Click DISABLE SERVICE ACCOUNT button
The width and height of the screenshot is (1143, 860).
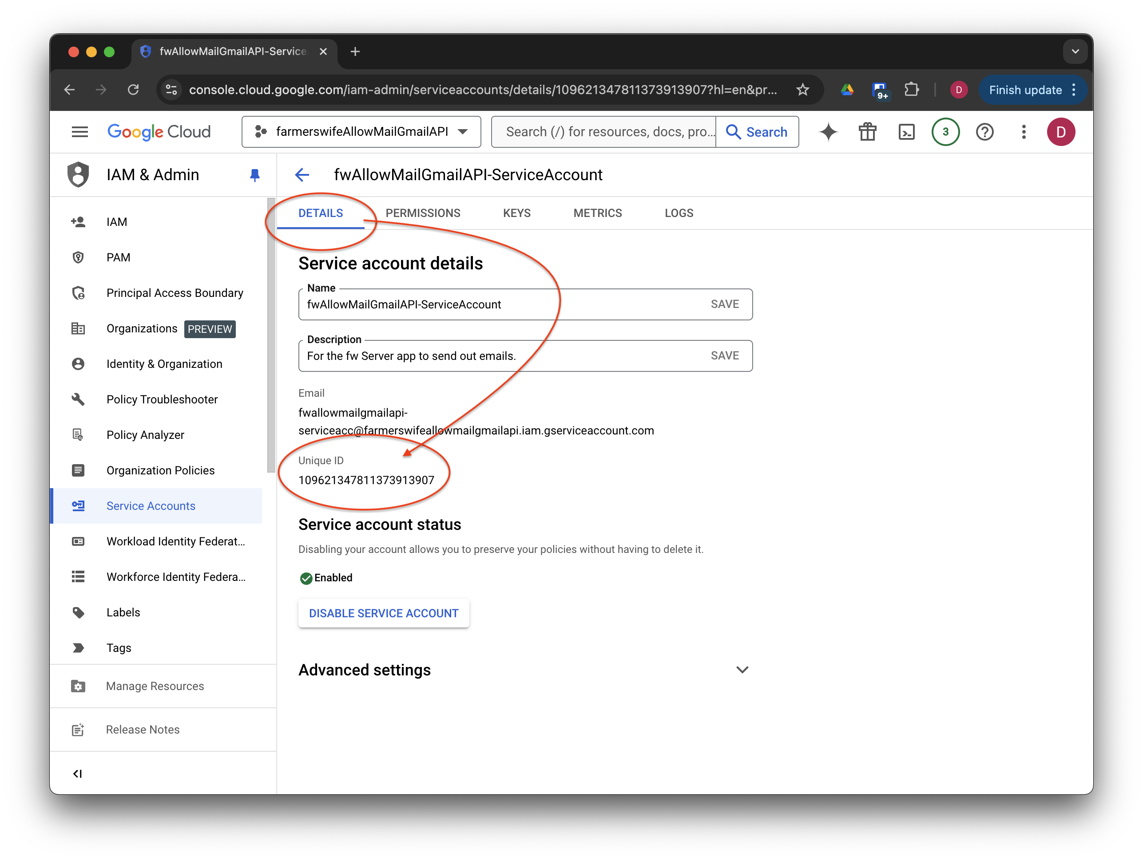click(x=383, y=613)
